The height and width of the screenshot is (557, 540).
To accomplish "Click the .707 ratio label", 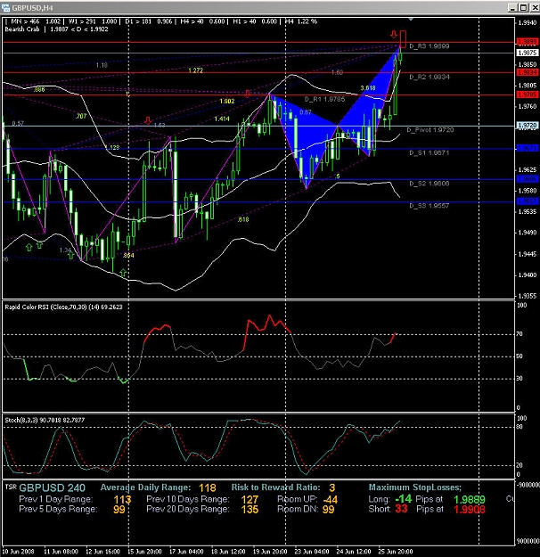I will pos(81,116).
